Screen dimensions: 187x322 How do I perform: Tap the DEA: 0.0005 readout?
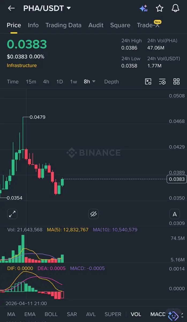[x=51, y=268]
